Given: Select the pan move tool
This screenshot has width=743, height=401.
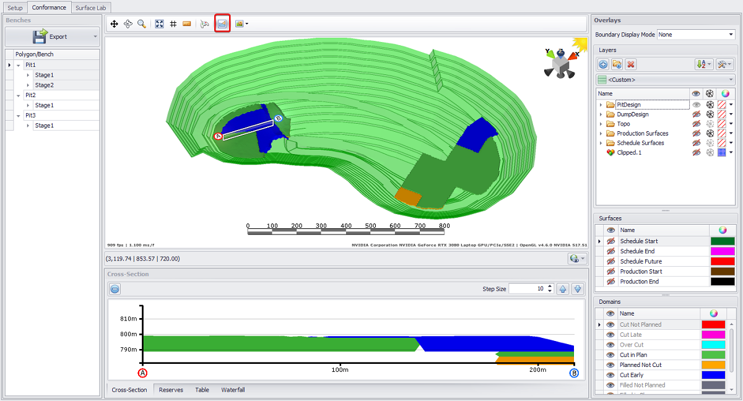Looking at the screenshot, I should click(x=114, y=24).
